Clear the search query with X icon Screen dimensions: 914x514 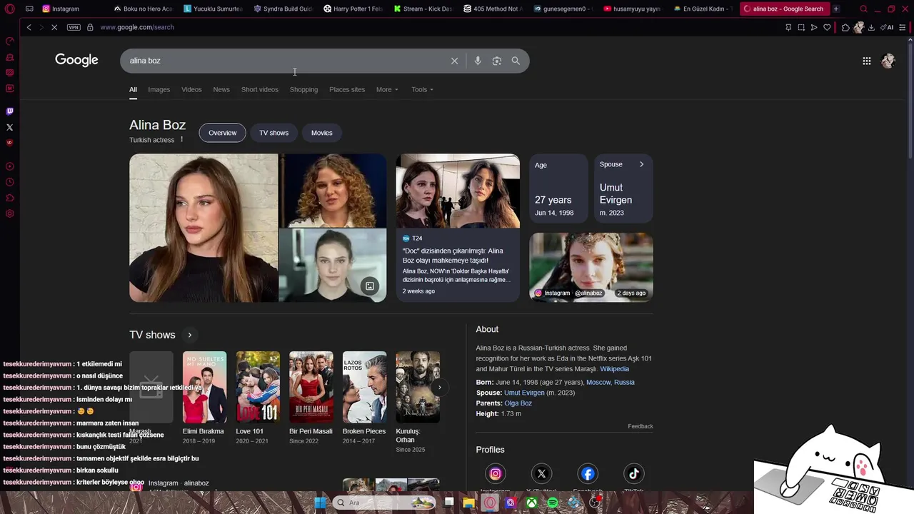coord(454,61)
